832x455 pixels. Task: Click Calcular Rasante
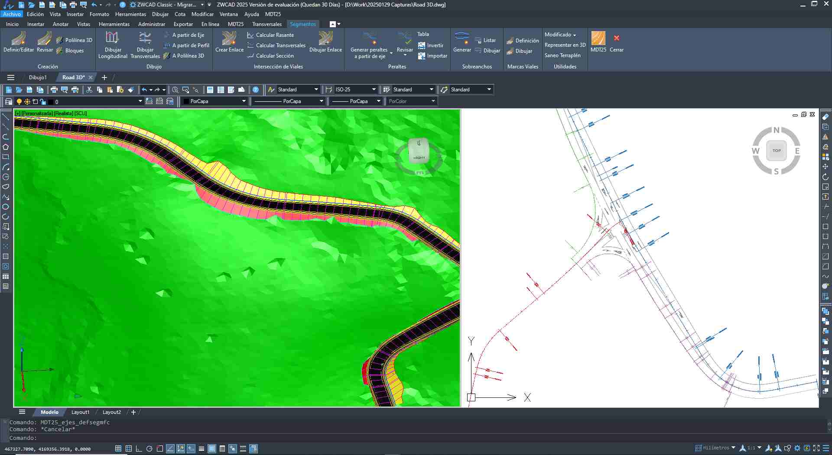[274, 35]
